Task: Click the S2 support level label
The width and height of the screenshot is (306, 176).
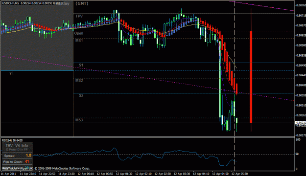Action: tap(81, 95)
